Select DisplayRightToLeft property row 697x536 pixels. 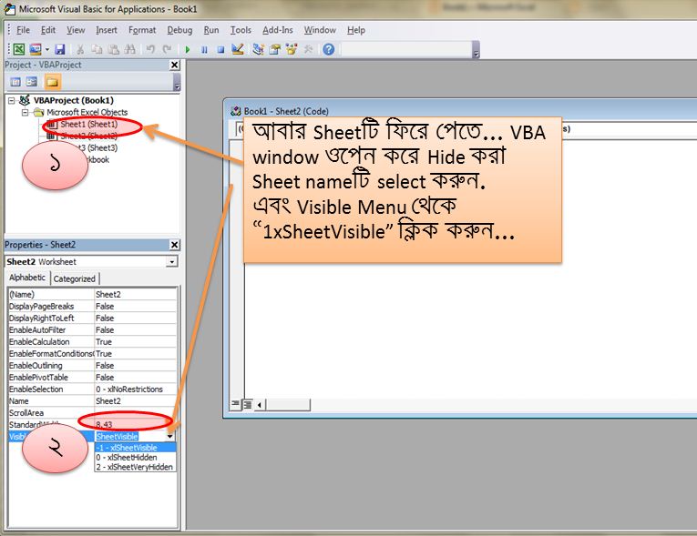pos(92,319)
